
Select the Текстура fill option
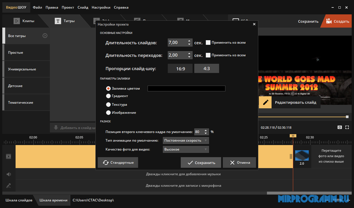(x=108, y=105)
